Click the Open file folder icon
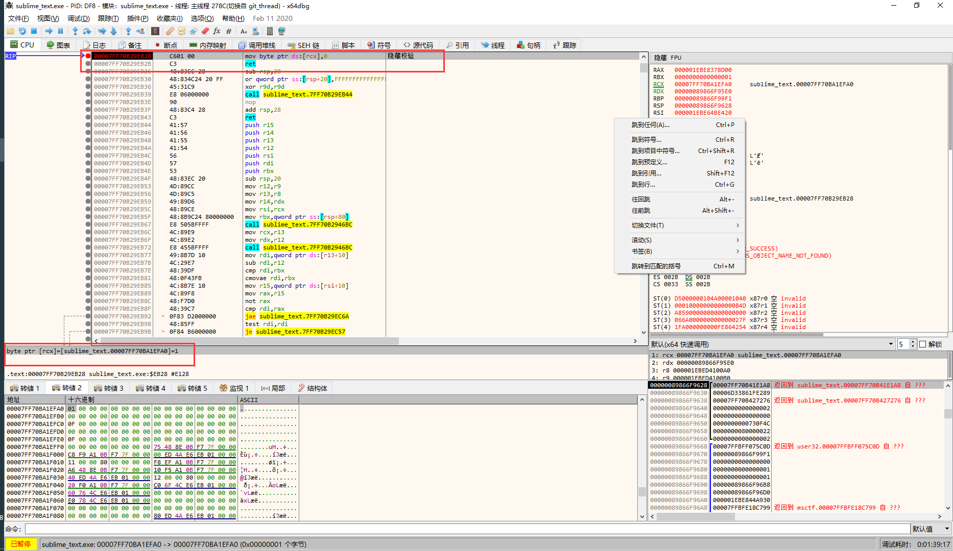Viewport: 953px width, 551px height. point(10,31)
